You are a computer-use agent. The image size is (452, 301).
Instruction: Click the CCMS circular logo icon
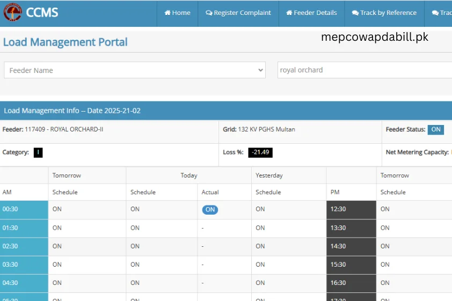(13, 12)
